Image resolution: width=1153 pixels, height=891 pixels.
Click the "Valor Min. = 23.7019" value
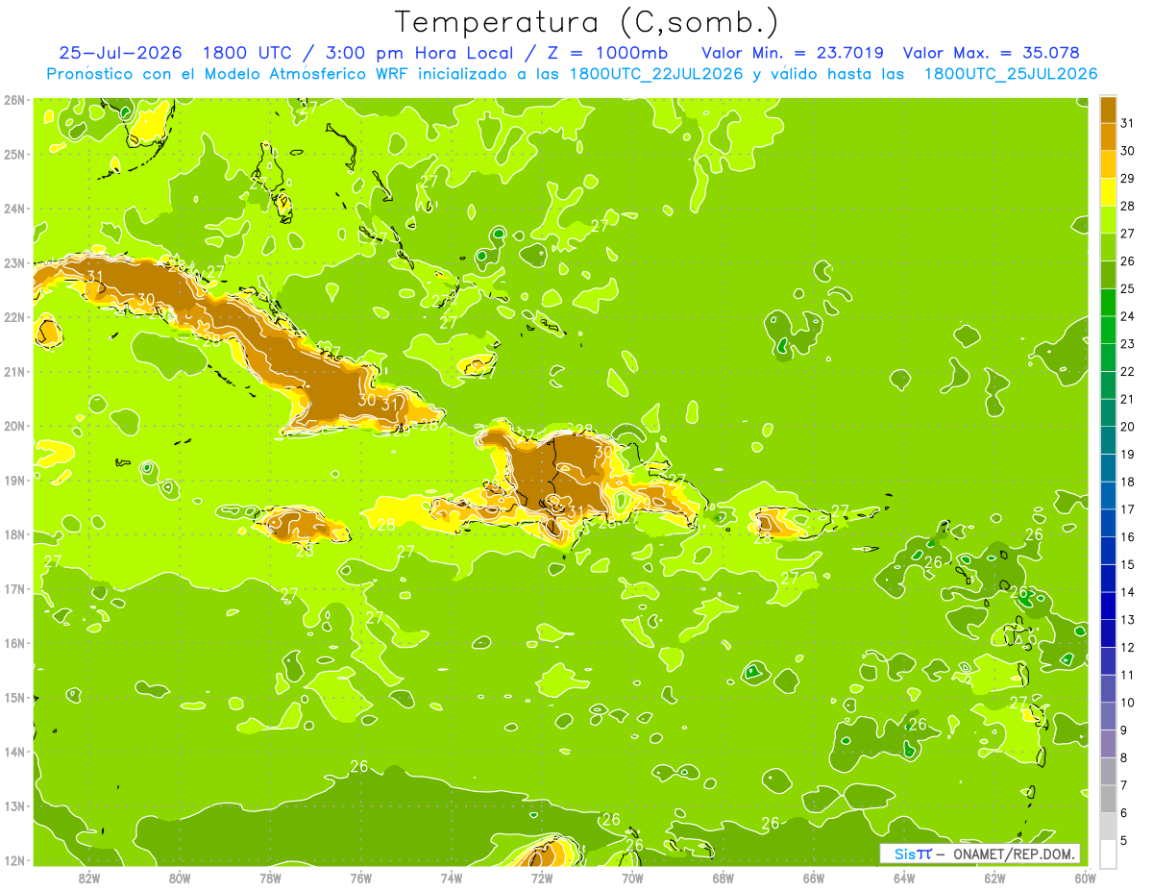793,53
